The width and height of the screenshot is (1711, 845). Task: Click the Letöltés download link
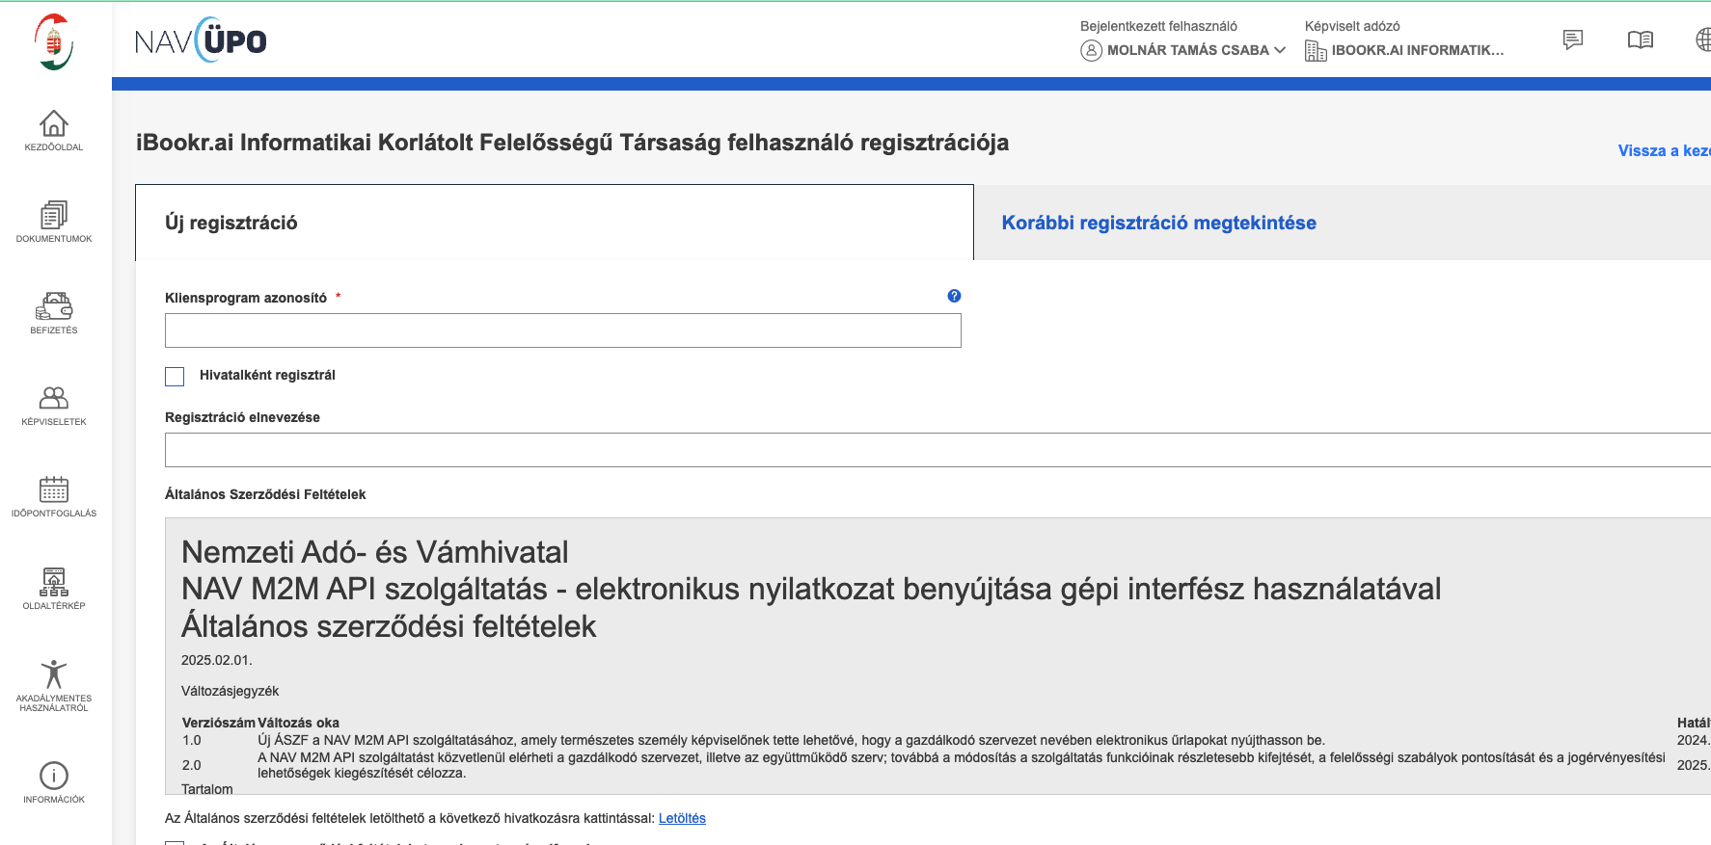(x=682, y=818)
